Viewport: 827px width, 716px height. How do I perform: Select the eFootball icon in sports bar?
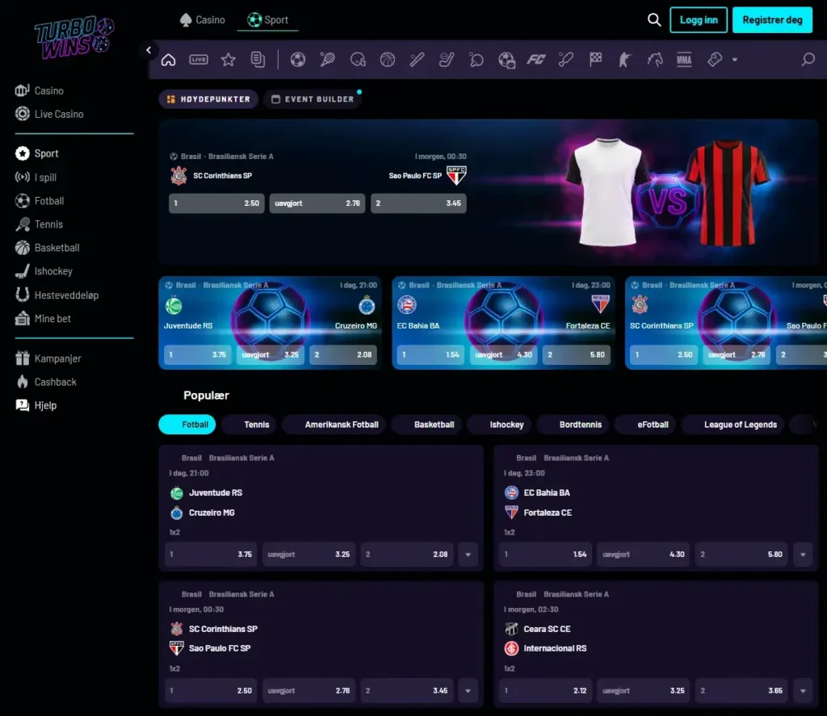click(506, 60)
